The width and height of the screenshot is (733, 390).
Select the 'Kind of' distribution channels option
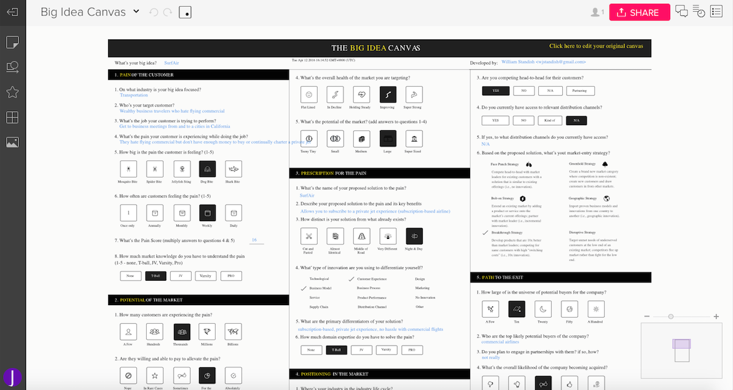coord(551,120)
